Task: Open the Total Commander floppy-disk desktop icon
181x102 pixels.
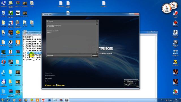Action: [3, 83]
